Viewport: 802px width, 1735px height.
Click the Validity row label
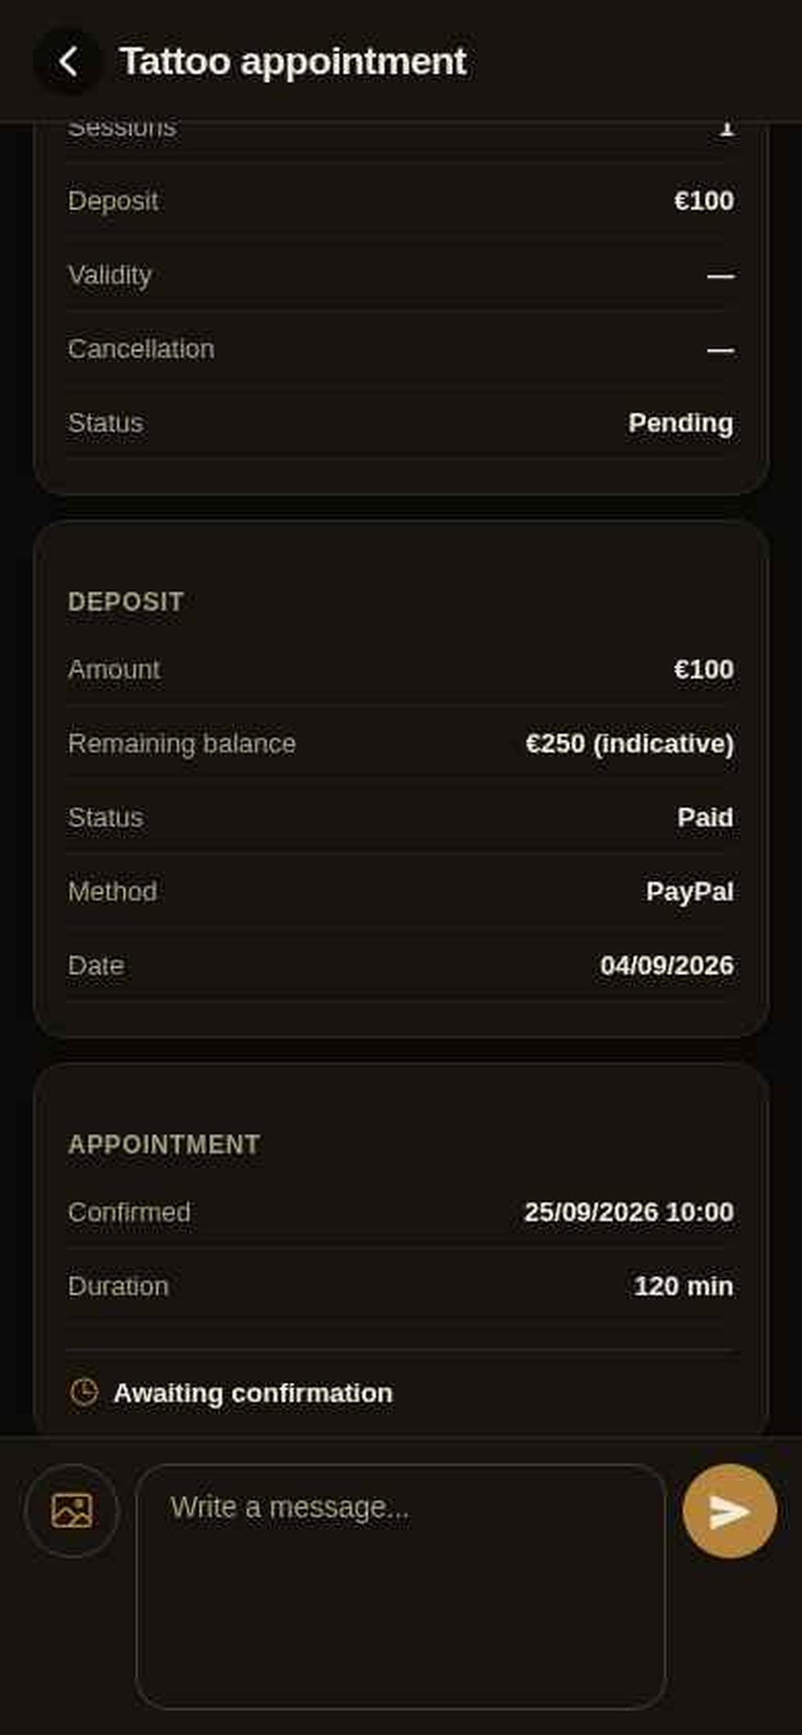(x=110, y=276)
